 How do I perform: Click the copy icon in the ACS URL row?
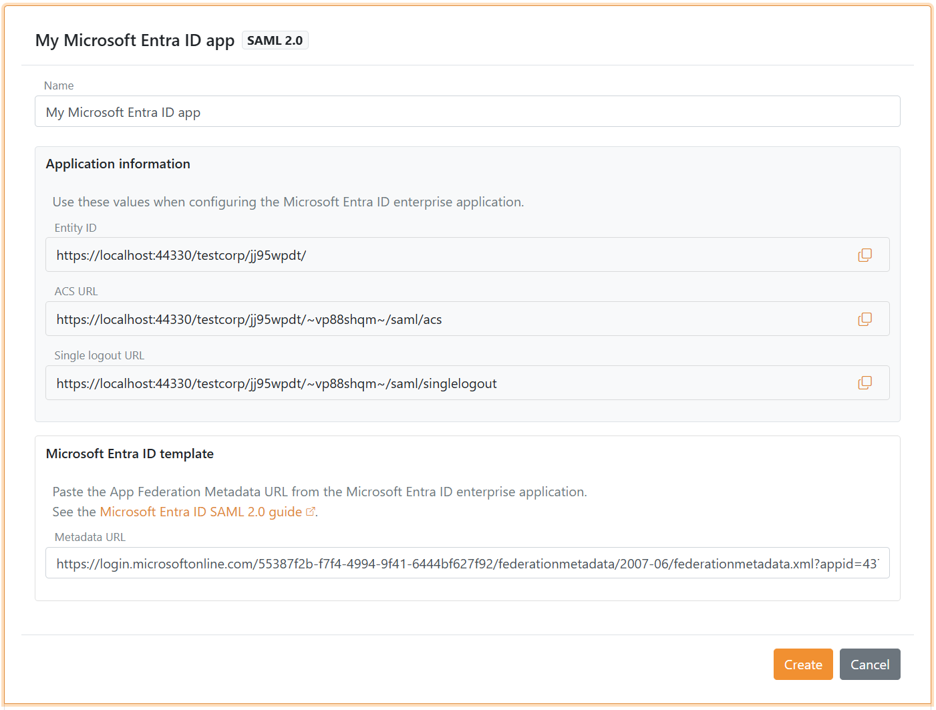(x=865, y=319)
